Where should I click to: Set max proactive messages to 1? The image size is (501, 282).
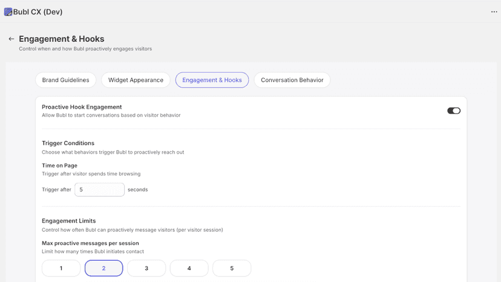pos(61,268)
